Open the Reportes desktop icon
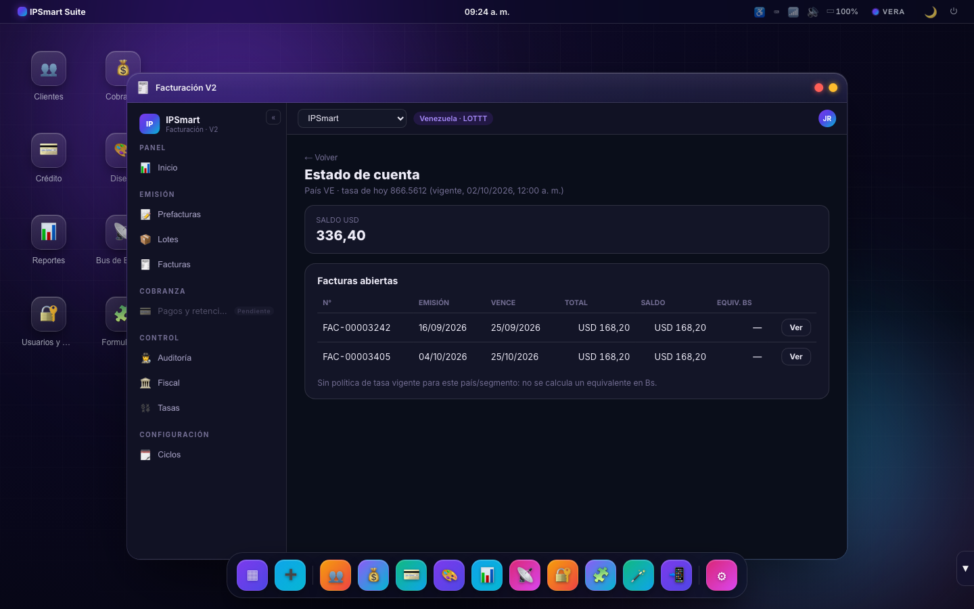The height and width of the screenshot is (609, 974). tap(49, 240)
